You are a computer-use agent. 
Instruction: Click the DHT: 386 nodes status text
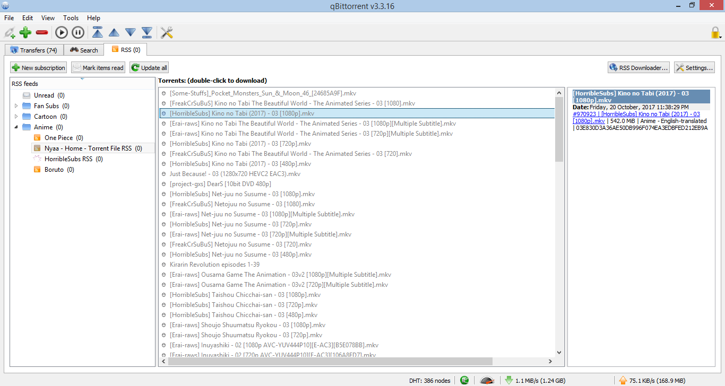(429, 381)
